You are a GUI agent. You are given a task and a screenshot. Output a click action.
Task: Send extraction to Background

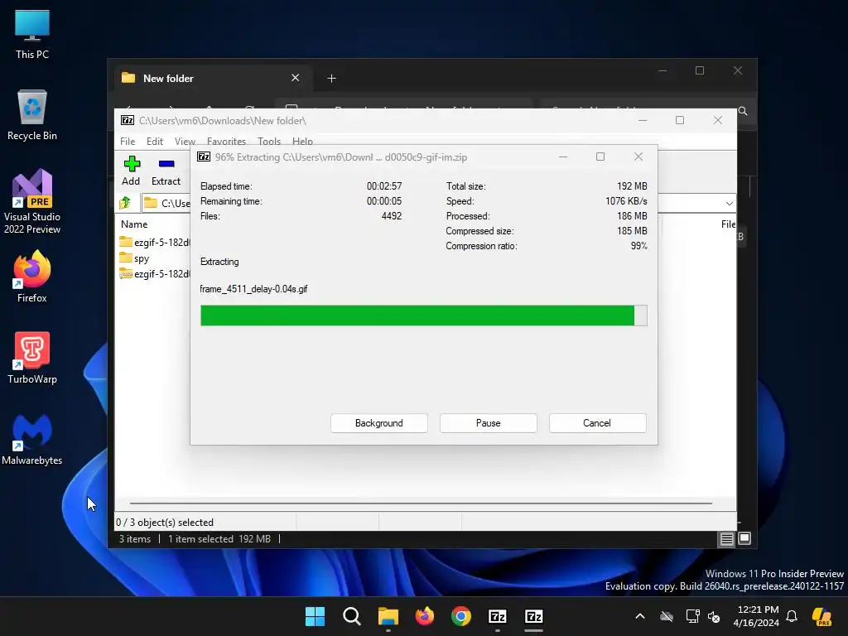tap(379, 423)
